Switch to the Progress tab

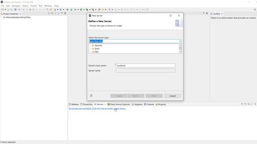click(161, 104)
